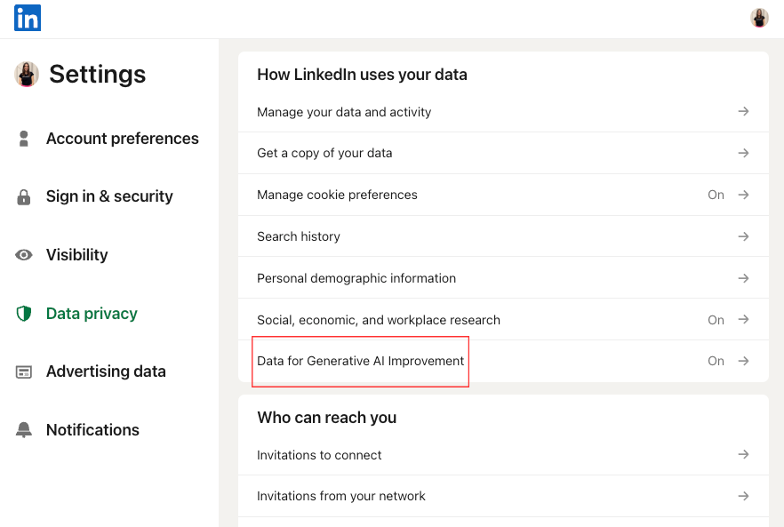Disable the Data for Generative AI Improvement On setting
Viewport: 784px width, 527px height.
click(716, 361)
